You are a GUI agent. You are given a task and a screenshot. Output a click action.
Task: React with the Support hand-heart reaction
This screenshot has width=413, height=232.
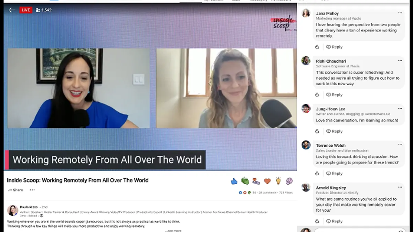(x=256, y=181)
